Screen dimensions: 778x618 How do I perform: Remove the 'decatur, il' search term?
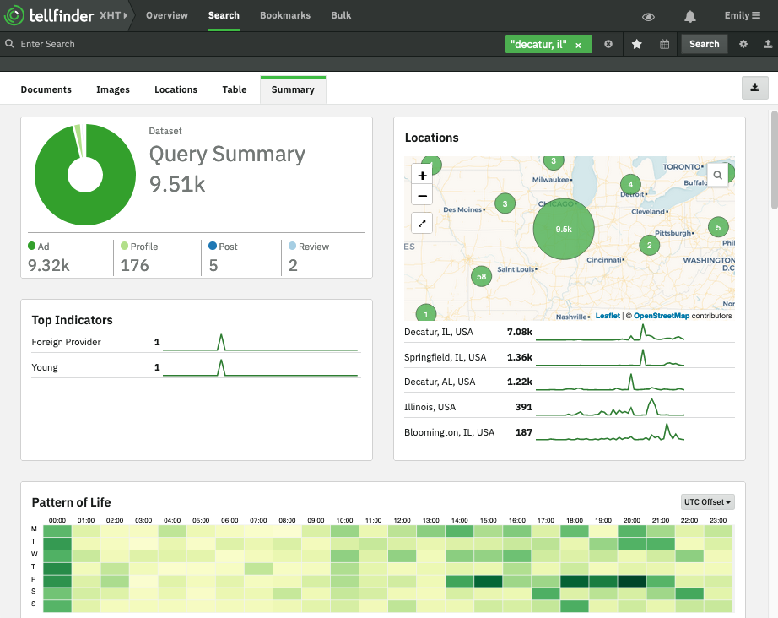578,43
